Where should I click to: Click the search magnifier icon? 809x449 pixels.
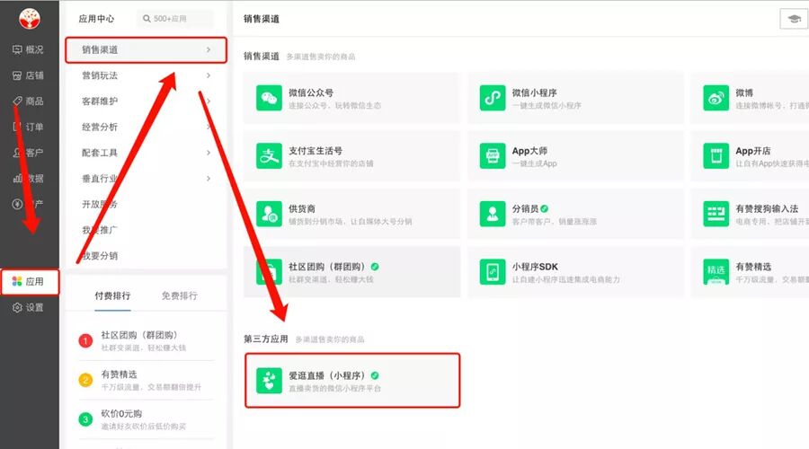point(147,19)
